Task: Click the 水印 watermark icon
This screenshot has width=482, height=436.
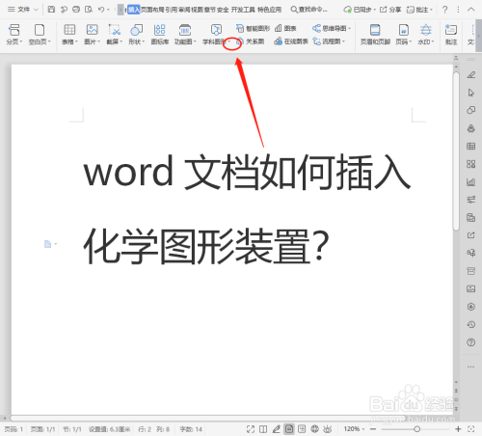Action: click(426, 30)
